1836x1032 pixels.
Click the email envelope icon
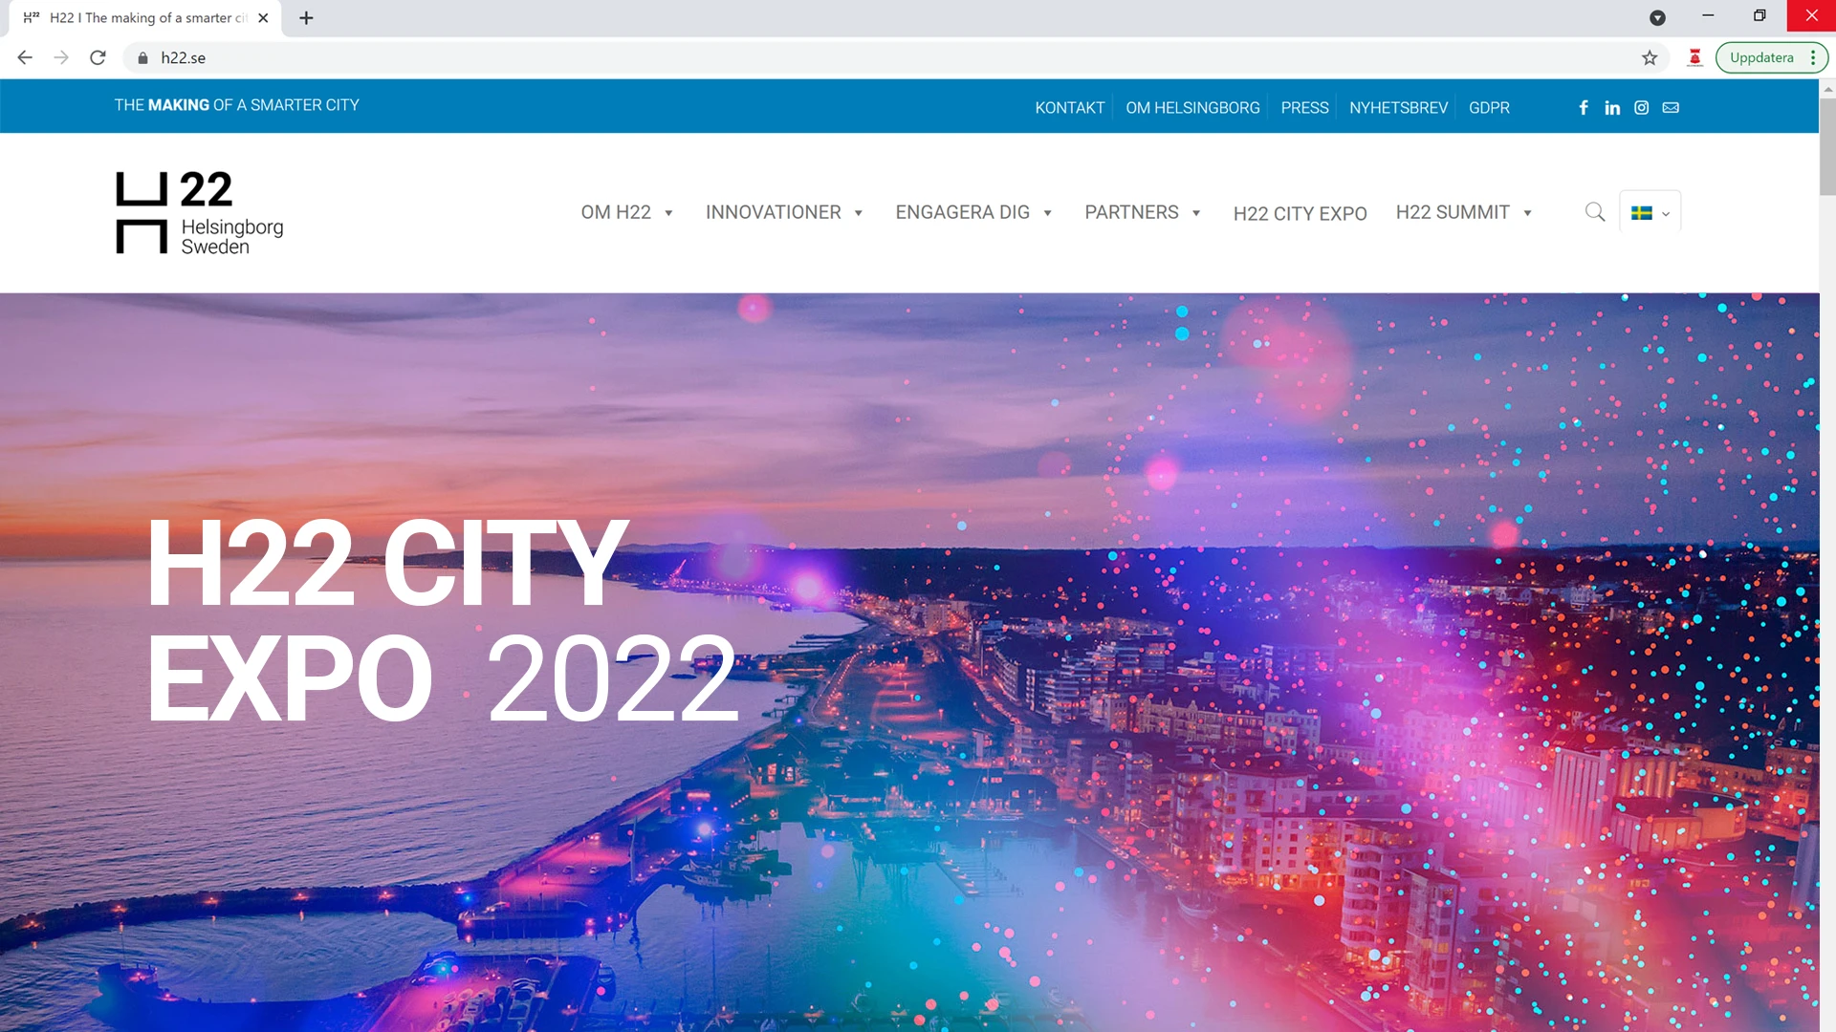1671,108
